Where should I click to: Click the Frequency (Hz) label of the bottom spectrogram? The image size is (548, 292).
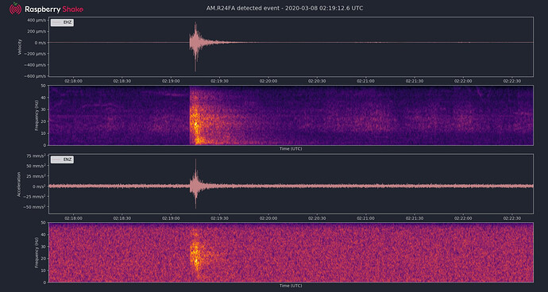point(36,252)
